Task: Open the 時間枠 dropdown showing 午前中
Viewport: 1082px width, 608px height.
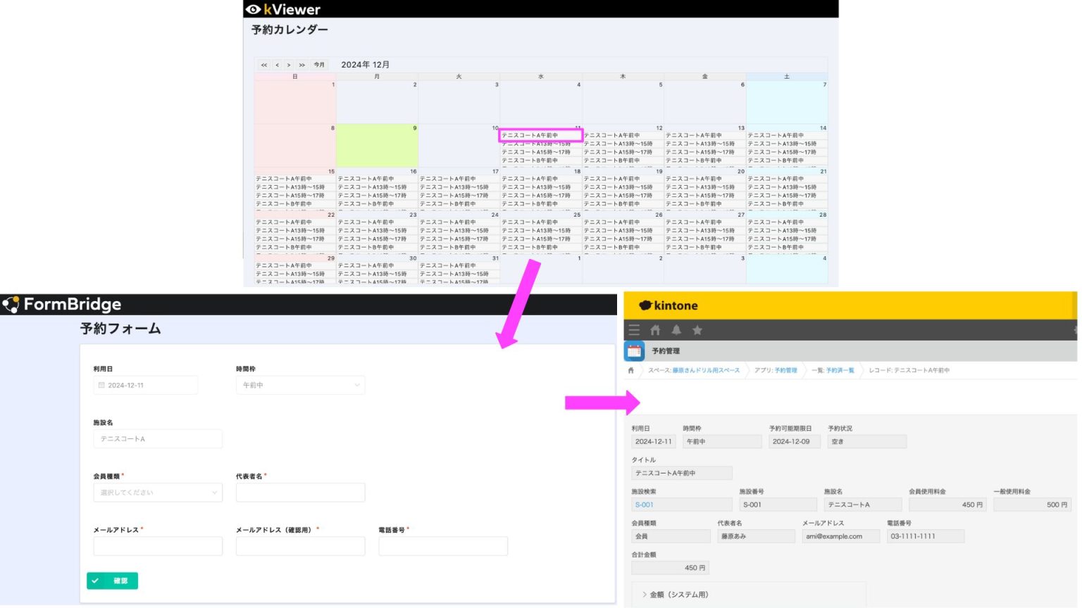Action: pos(300,385)
